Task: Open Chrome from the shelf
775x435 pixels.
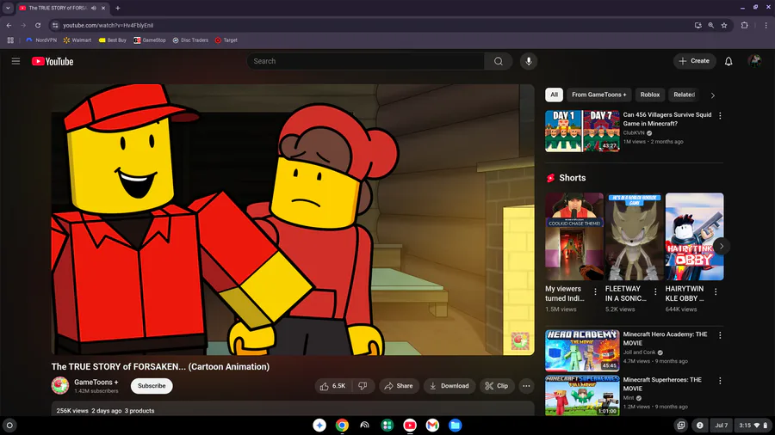Action: pyautogui.click(x=342, y=426)
